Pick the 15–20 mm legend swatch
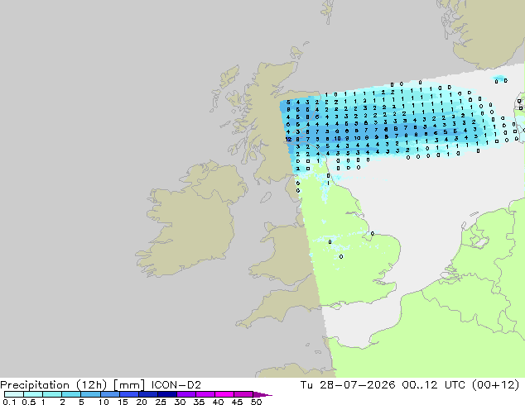 point(128,394)
